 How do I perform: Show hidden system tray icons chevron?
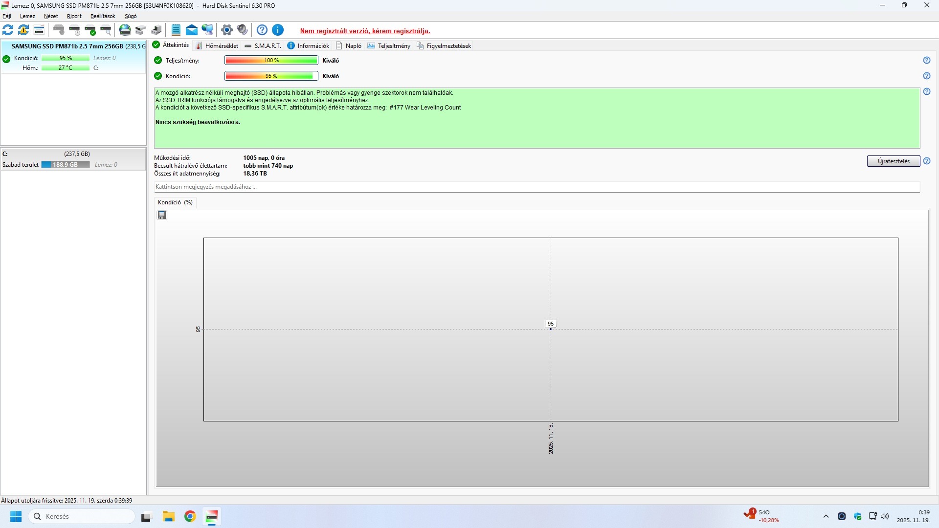click(x=826, y=516)
